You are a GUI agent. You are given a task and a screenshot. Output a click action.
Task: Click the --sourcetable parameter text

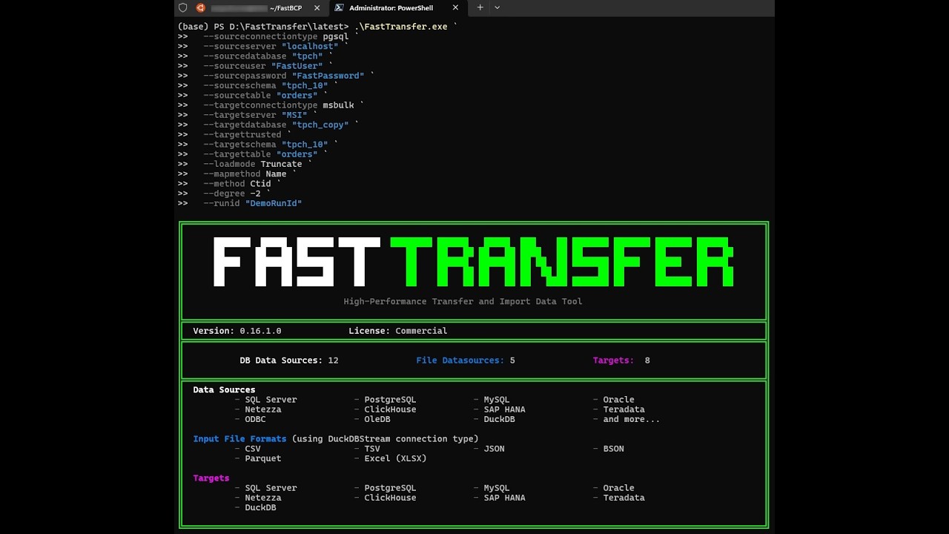click(x=237, y=96)
